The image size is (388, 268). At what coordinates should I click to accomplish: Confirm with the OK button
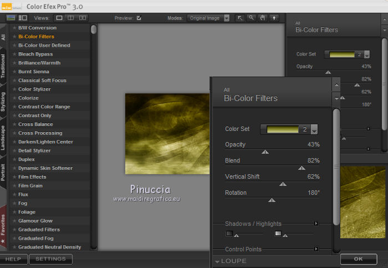tap(359, 259)
